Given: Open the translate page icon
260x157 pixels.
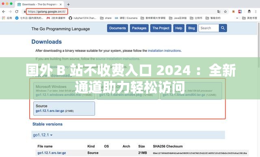Looking at the screenshot, I should pos(219,11).
